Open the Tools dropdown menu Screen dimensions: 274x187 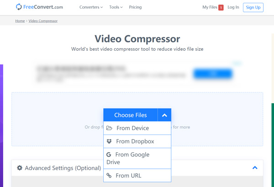click(116, 7)
